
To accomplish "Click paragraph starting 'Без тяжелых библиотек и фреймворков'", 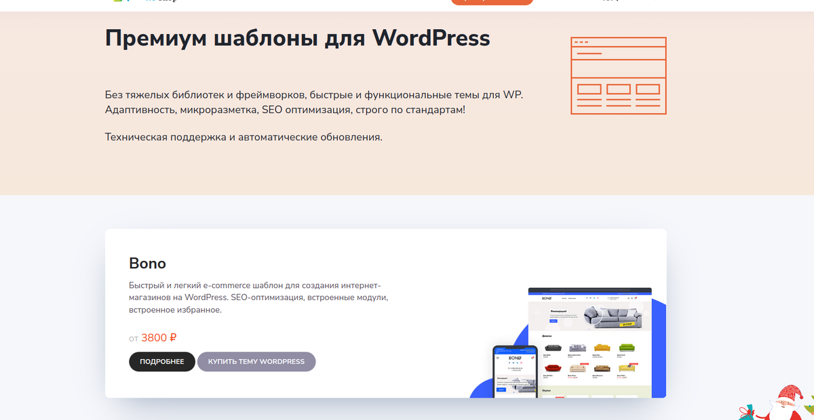I will point(314,102).
